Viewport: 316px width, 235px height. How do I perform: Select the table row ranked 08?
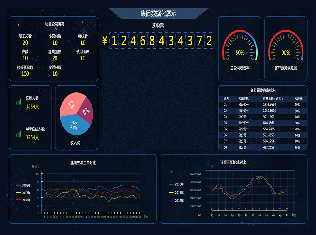262,147
